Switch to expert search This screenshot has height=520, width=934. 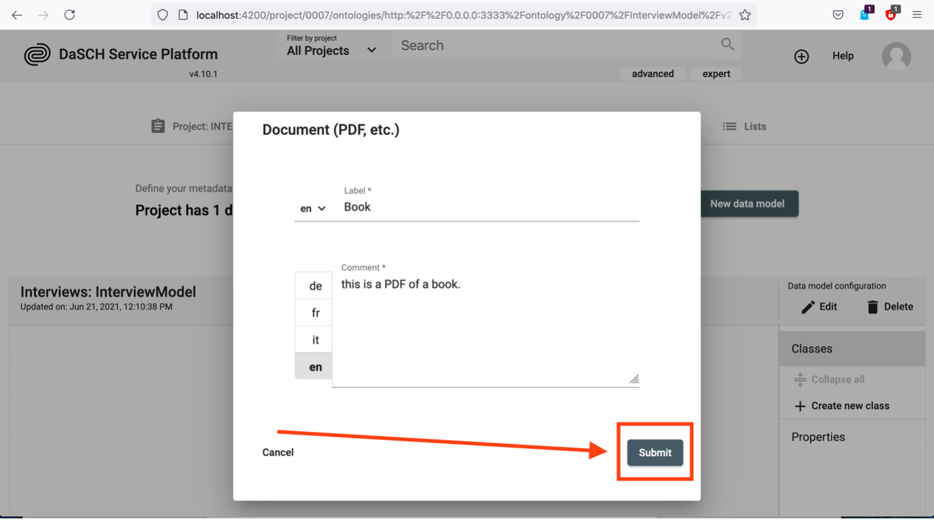716,74
